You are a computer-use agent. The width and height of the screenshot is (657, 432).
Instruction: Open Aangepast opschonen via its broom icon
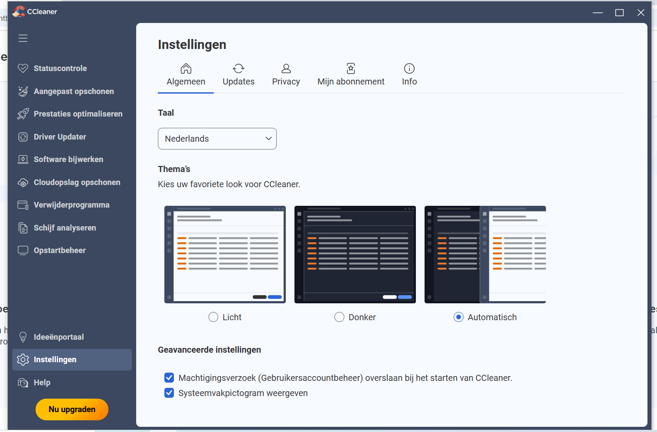click(x=23, y=91)
